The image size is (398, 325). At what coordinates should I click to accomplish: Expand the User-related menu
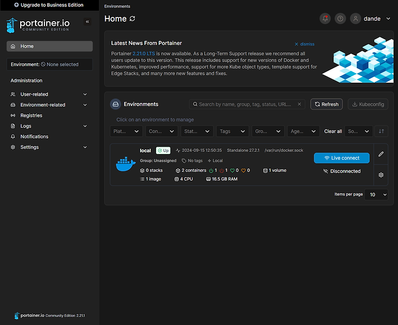pyautogui.click(x=49, y=94)
